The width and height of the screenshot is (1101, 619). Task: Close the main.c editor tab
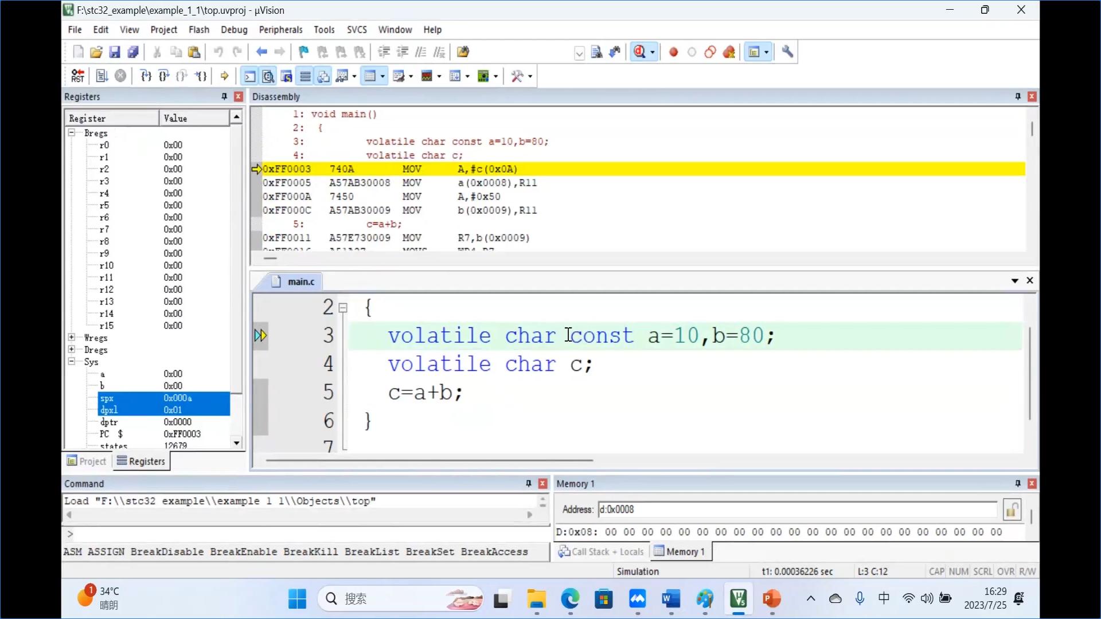(x=1030, y=280)
